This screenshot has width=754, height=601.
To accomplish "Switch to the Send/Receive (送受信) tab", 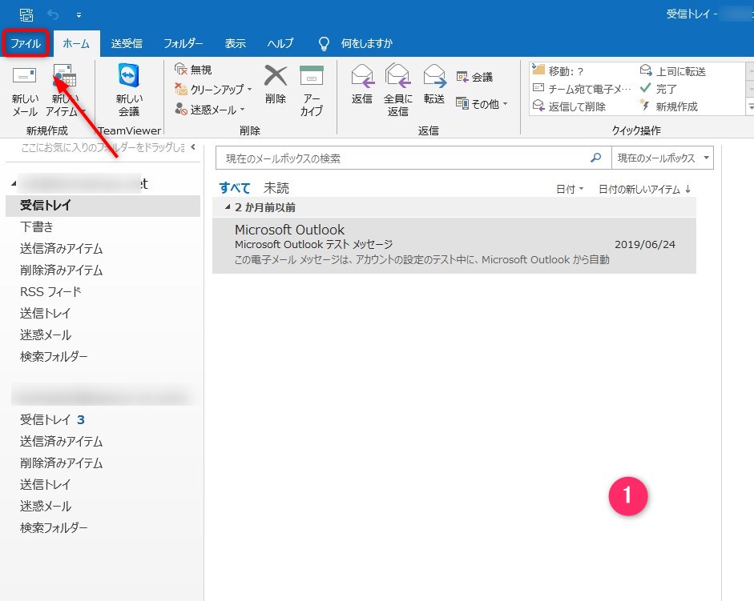I will [127, 43].
